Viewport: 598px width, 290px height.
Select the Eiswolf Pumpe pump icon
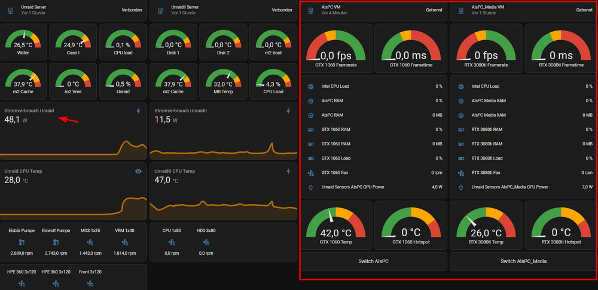coord(56,242)
